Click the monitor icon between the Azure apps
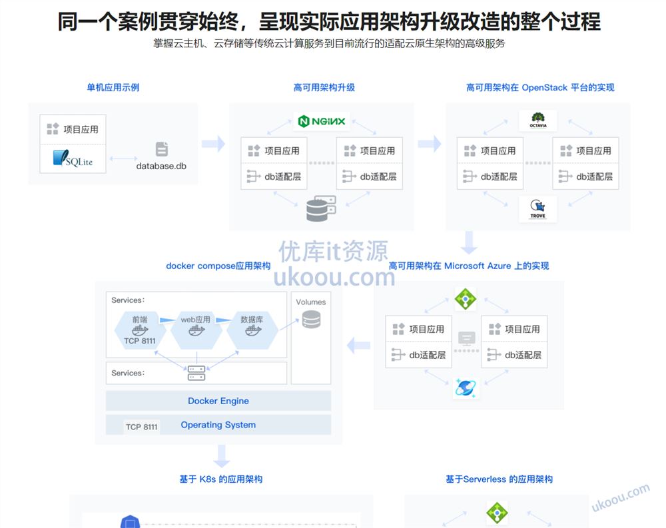This screenshot has height=528, width=666. click(466, 338)
